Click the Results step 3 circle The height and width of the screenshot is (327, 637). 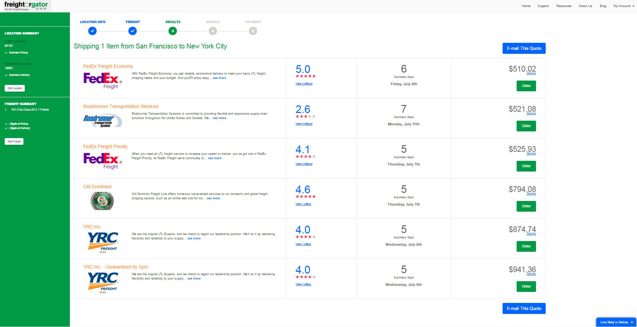click(x=173, y=31)
